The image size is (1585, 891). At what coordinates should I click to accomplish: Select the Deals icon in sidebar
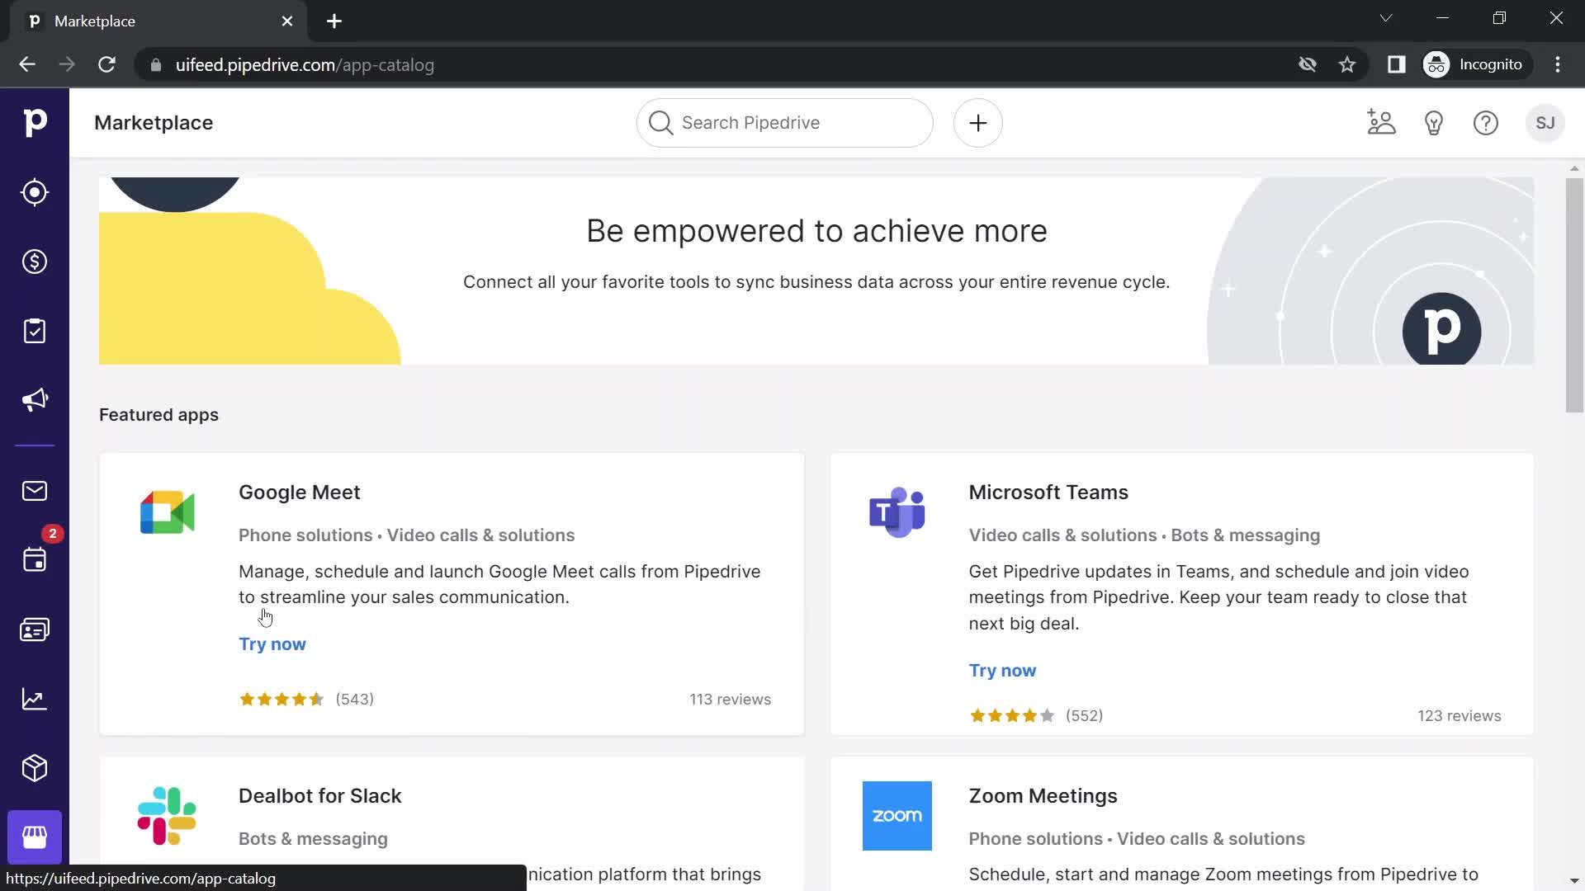coord(35,262)
